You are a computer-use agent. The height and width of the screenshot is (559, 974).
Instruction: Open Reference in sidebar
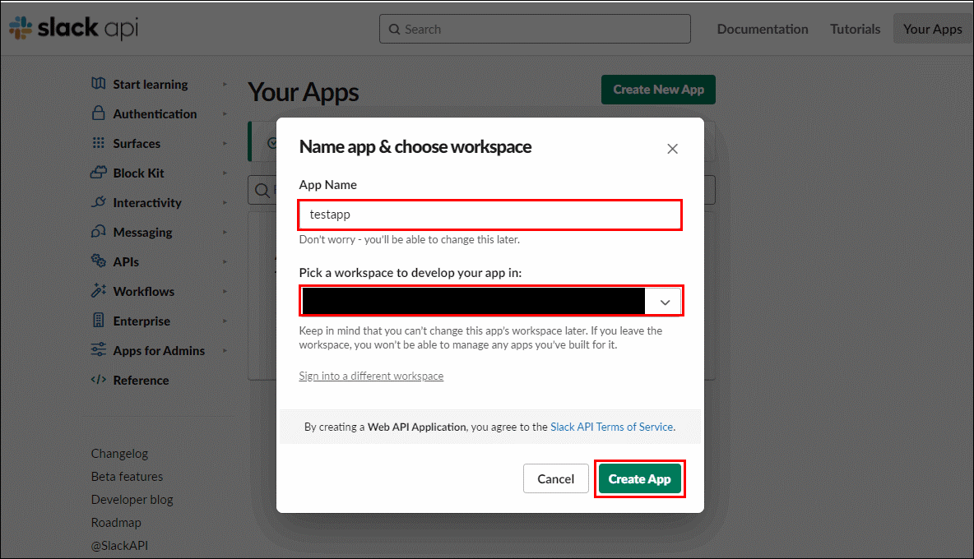click(x=141, y=381)
